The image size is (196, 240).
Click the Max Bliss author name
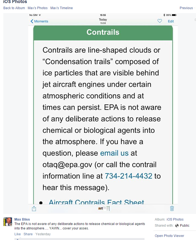tap(22, 219)
